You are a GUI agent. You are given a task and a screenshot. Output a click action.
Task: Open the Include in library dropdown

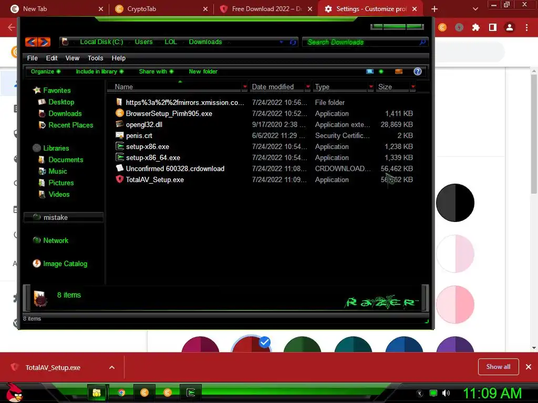99,71
